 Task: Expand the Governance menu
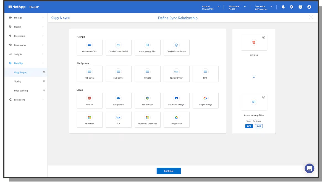coord(26,45)
